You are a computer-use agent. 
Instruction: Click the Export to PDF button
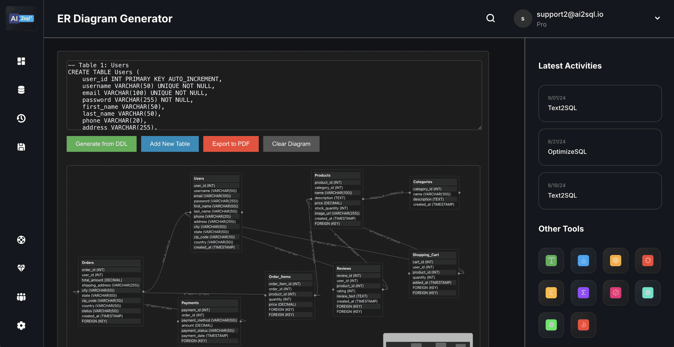click(x=231, y=144)
